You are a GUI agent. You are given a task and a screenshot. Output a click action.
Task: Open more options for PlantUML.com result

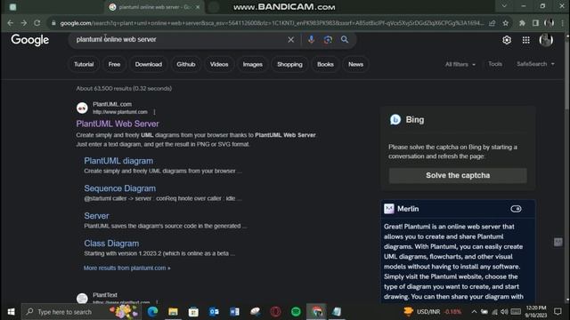pos(154,112)
